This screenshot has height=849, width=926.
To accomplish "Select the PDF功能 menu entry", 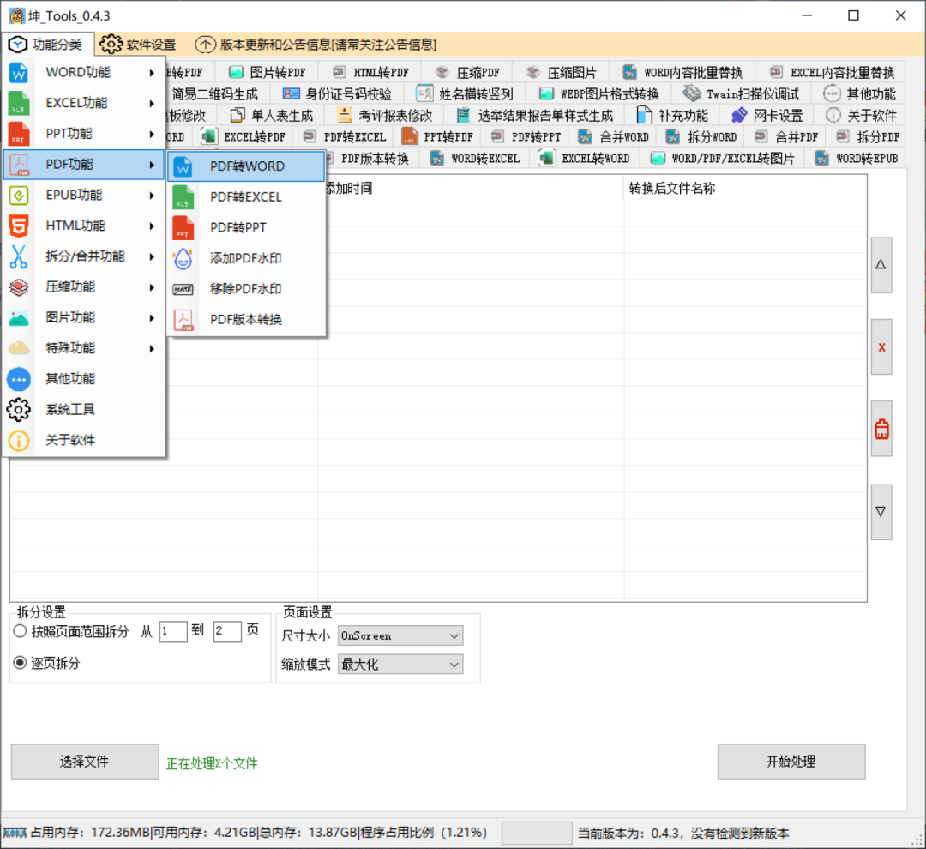I will (84, 165).
